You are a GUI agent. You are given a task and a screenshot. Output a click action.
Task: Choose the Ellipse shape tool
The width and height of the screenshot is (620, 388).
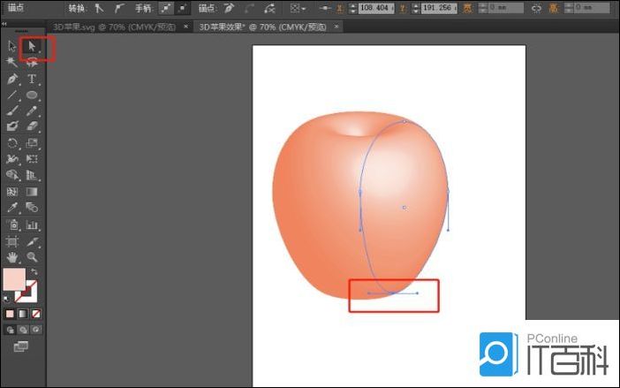click(x=32, y=95)
